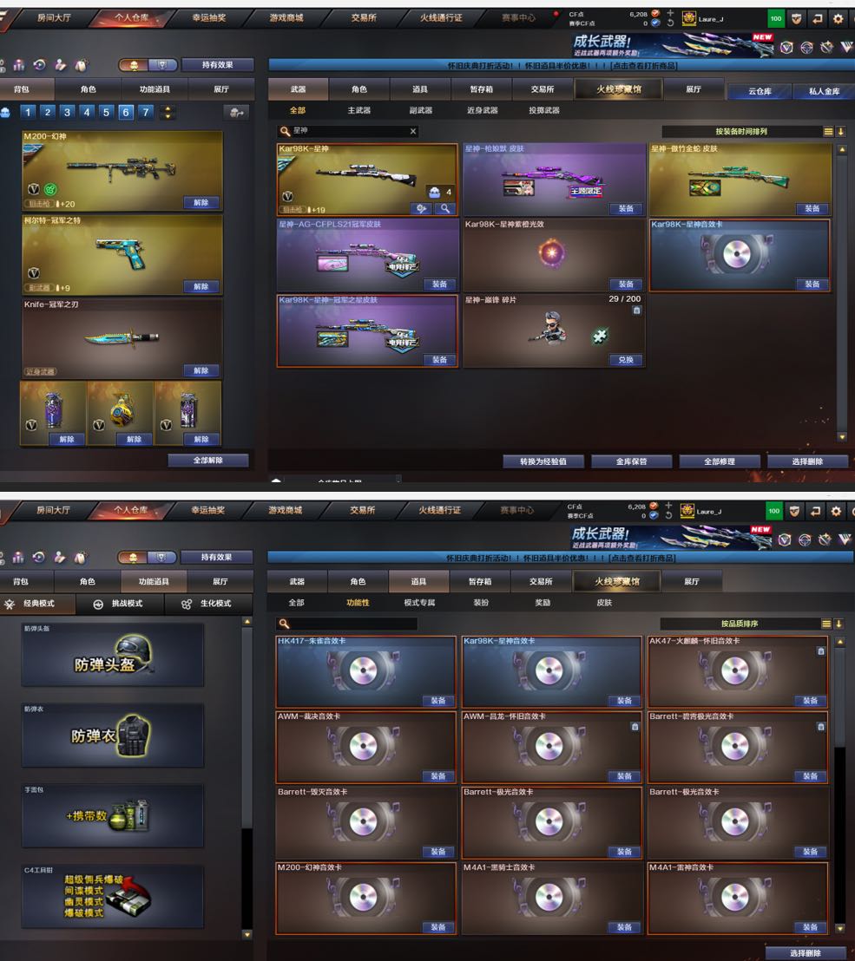
Task: Switch to backpack slot number 7
Action: pyautogui.click(x=145, y=112)
